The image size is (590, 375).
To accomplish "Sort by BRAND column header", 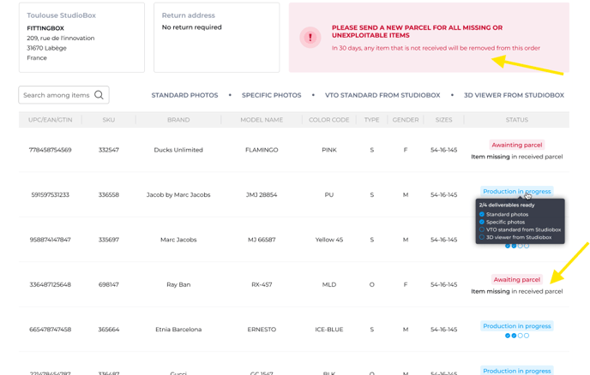I will pos(178,120).
